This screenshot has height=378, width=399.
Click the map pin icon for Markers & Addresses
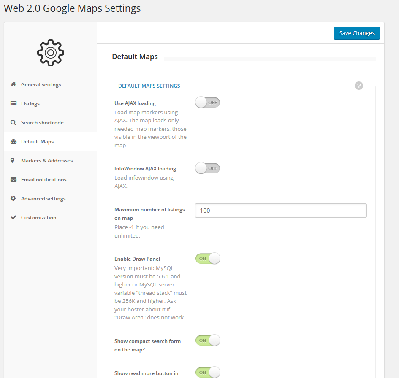click(13, 160)
